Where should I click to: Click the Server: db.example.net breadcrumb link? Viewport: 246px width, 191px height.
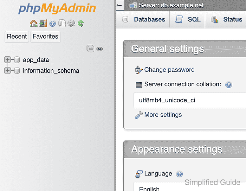(x=171, y=6)
